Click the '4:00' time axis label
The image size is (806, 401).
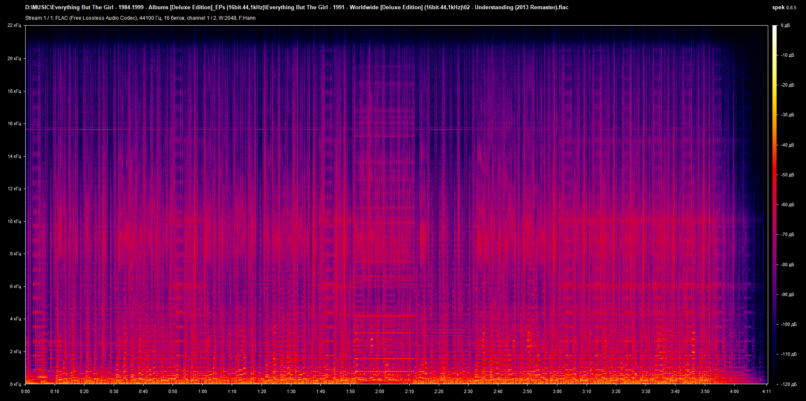click(x=735, y=391)
